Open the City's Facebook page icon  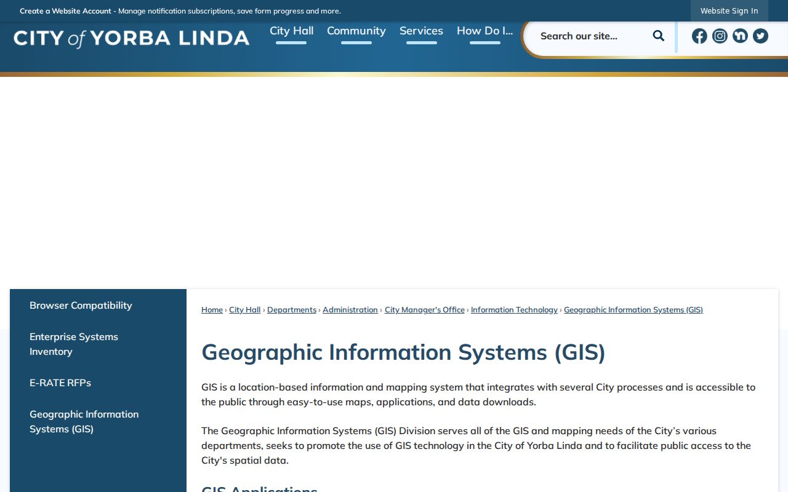click(699, 36)
